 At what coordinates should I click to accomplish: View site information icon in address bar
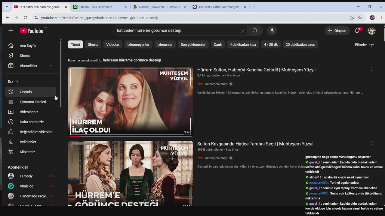[x=36, y=18]
